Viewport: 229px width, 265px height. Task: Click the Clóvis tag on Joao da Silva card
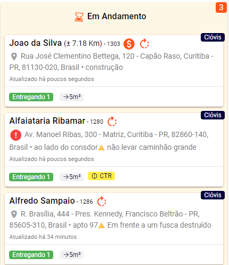pos(212,37)
